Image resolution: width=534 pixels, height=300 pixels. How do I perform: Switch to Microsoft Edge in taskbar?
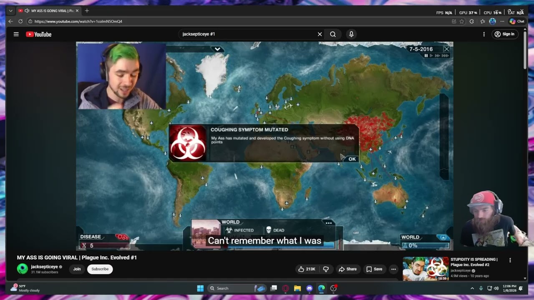[x=321, y=288]
